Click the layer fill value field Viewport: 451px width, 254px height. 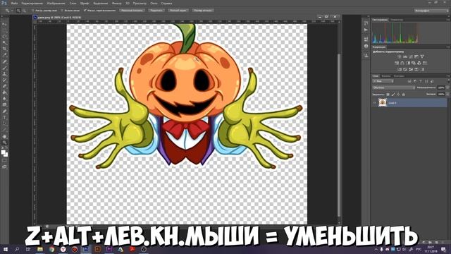tap(441, 95)
